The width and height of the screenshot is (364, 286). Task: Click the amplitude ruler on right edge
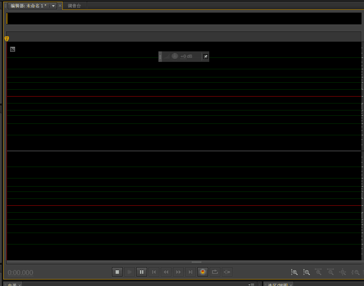(363, 151)
